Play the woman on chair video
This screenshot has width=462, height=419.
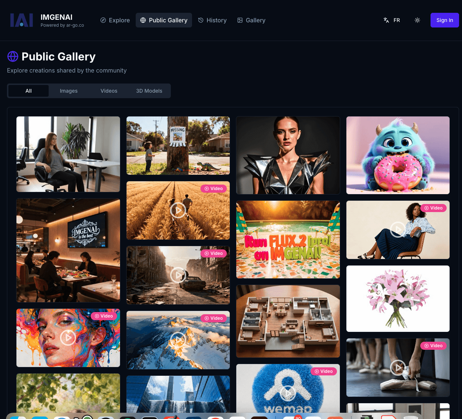398,230
